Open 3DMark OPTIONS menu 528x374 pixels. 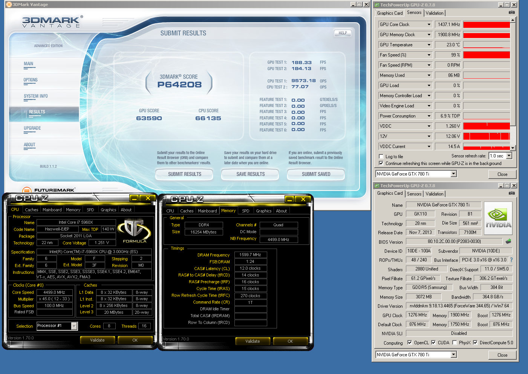[x=31, y=80]
